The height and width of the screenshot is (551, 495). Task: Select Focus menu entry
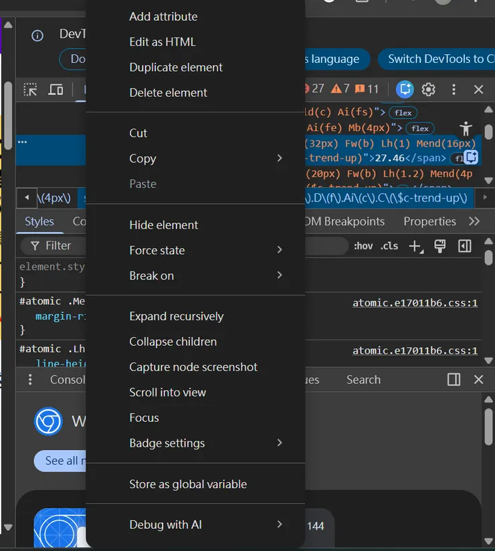pos(195,417)
